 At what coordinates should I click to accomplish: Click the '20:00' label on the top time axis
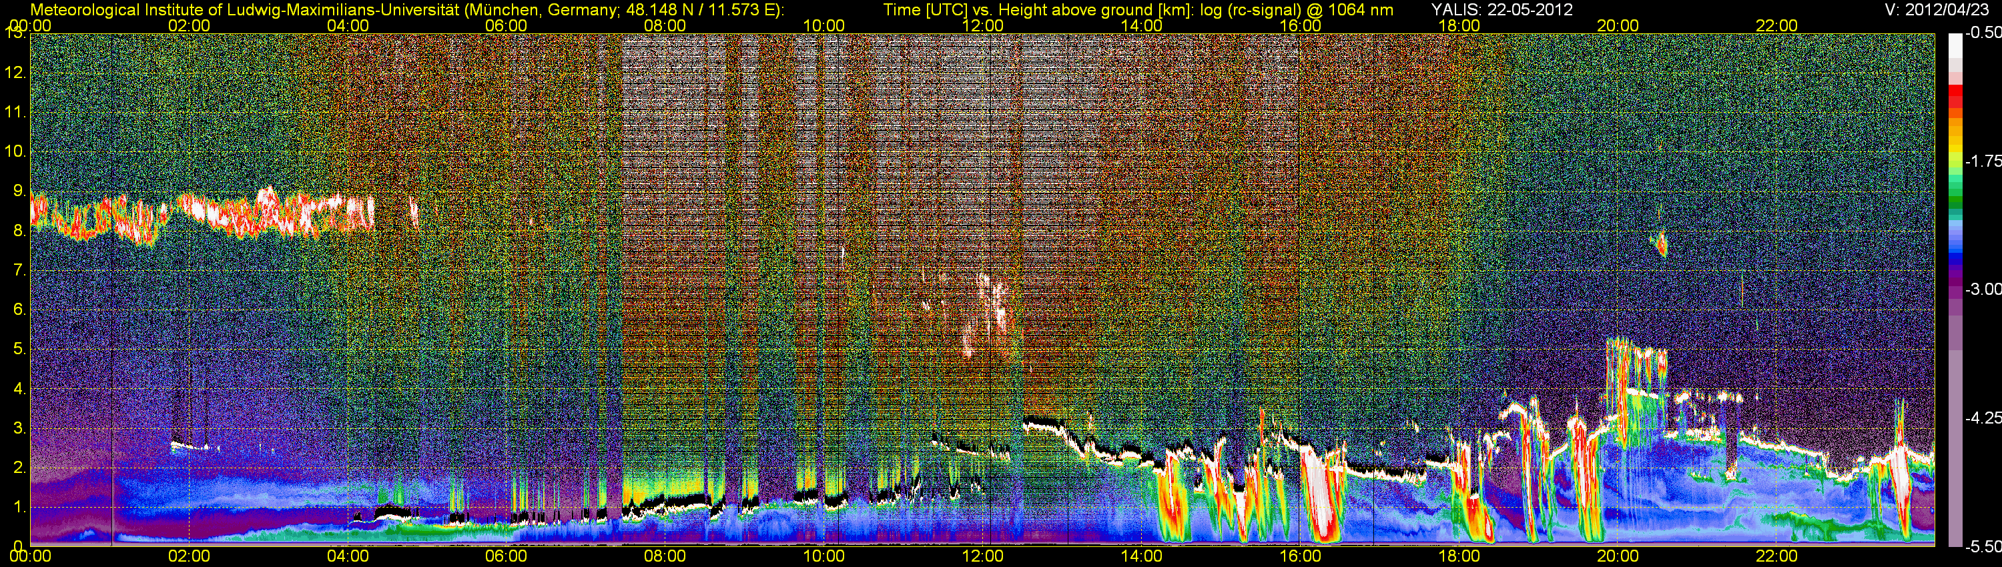(1618, 25)
